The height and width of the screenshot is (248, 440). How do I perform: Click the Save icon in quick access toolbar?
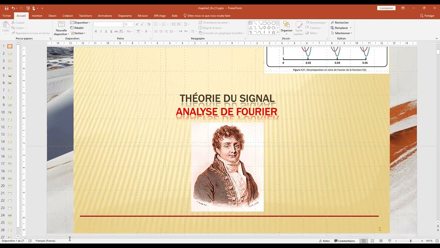[x=7, y=8]
